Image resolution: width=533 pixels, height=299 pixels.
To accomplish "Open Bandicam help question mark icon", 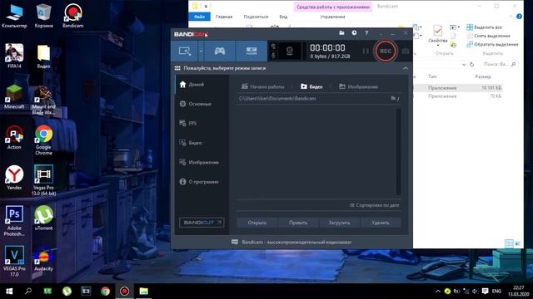I will pyautogui.click(x=366, y=33).
